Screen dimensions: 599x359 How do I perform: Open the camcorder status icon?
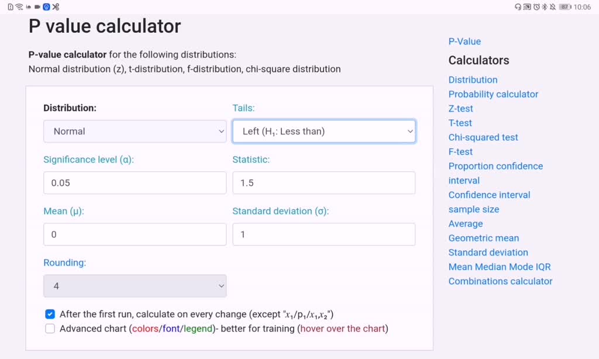pos(37,6)
